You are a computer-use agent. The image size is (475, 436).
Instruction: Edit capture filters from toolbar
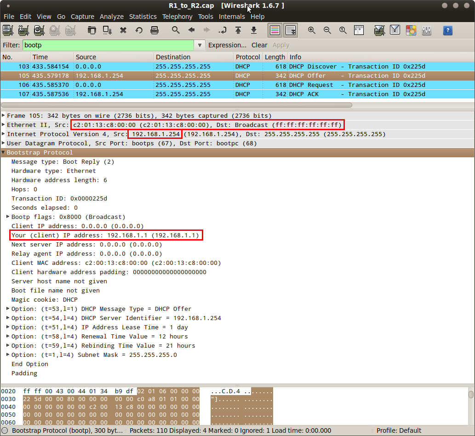coord(379,30)
